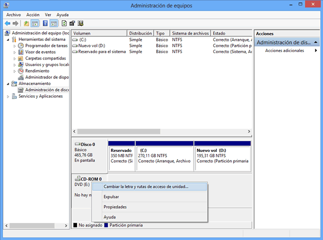Screen dimensions: 323x240
Task: Click the blue Partición primaria legend swatch
Action: (106, 225)
